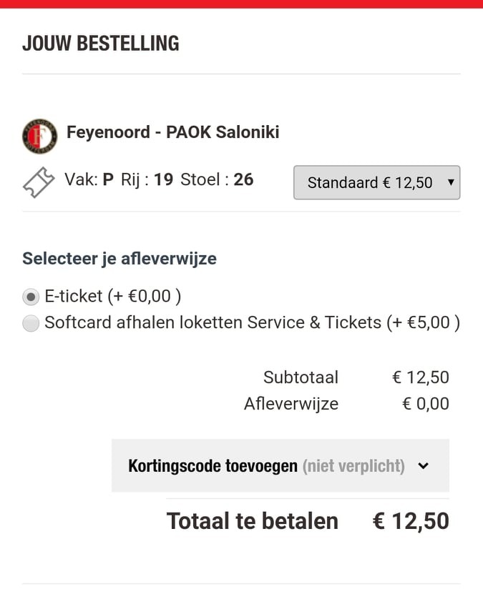Click the Totaal te betalen label
The image size is (483, 604).
click(252, 521)
